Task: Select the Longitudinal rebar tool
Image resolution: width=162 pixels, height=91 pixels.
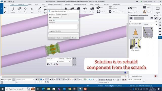Action: coord(133,12)
